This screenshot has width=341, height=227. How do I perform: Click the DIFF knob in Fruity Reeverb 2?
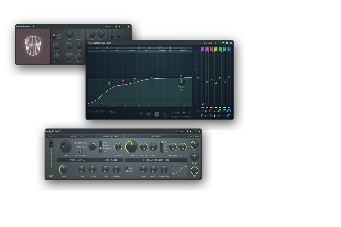coord(69,56)
